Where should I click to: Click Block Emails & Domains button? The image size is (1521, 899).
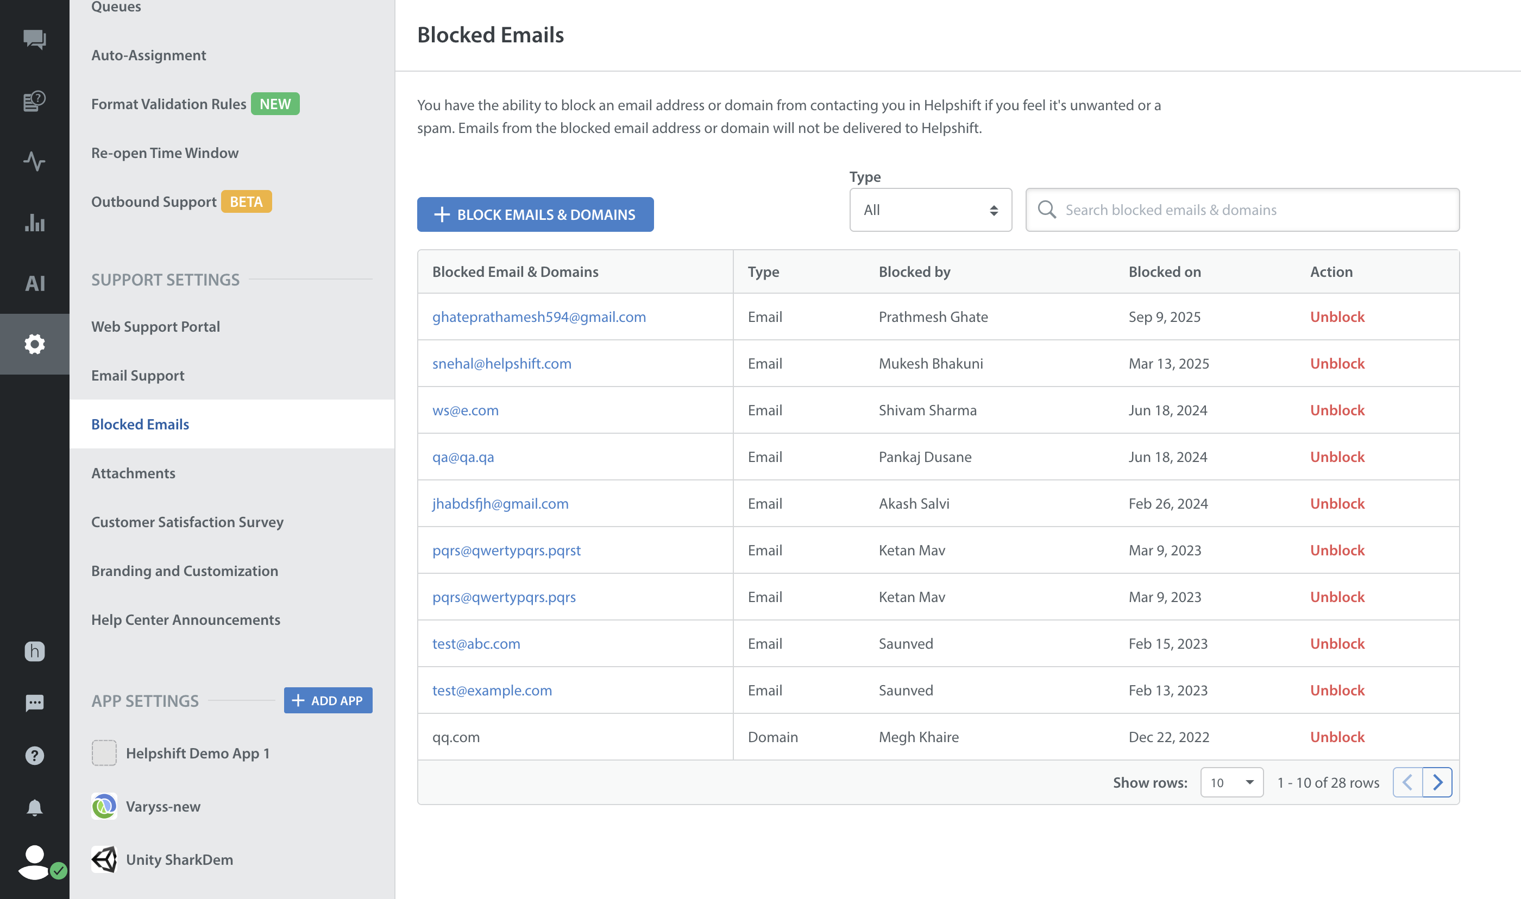535,214
